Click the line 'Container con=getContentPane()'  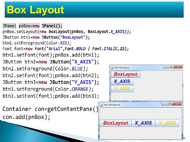(50, 109)
